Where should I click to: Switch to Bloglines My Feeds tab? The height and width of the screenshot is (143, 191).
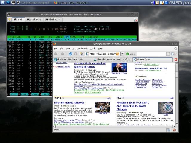tap(73, 60)
